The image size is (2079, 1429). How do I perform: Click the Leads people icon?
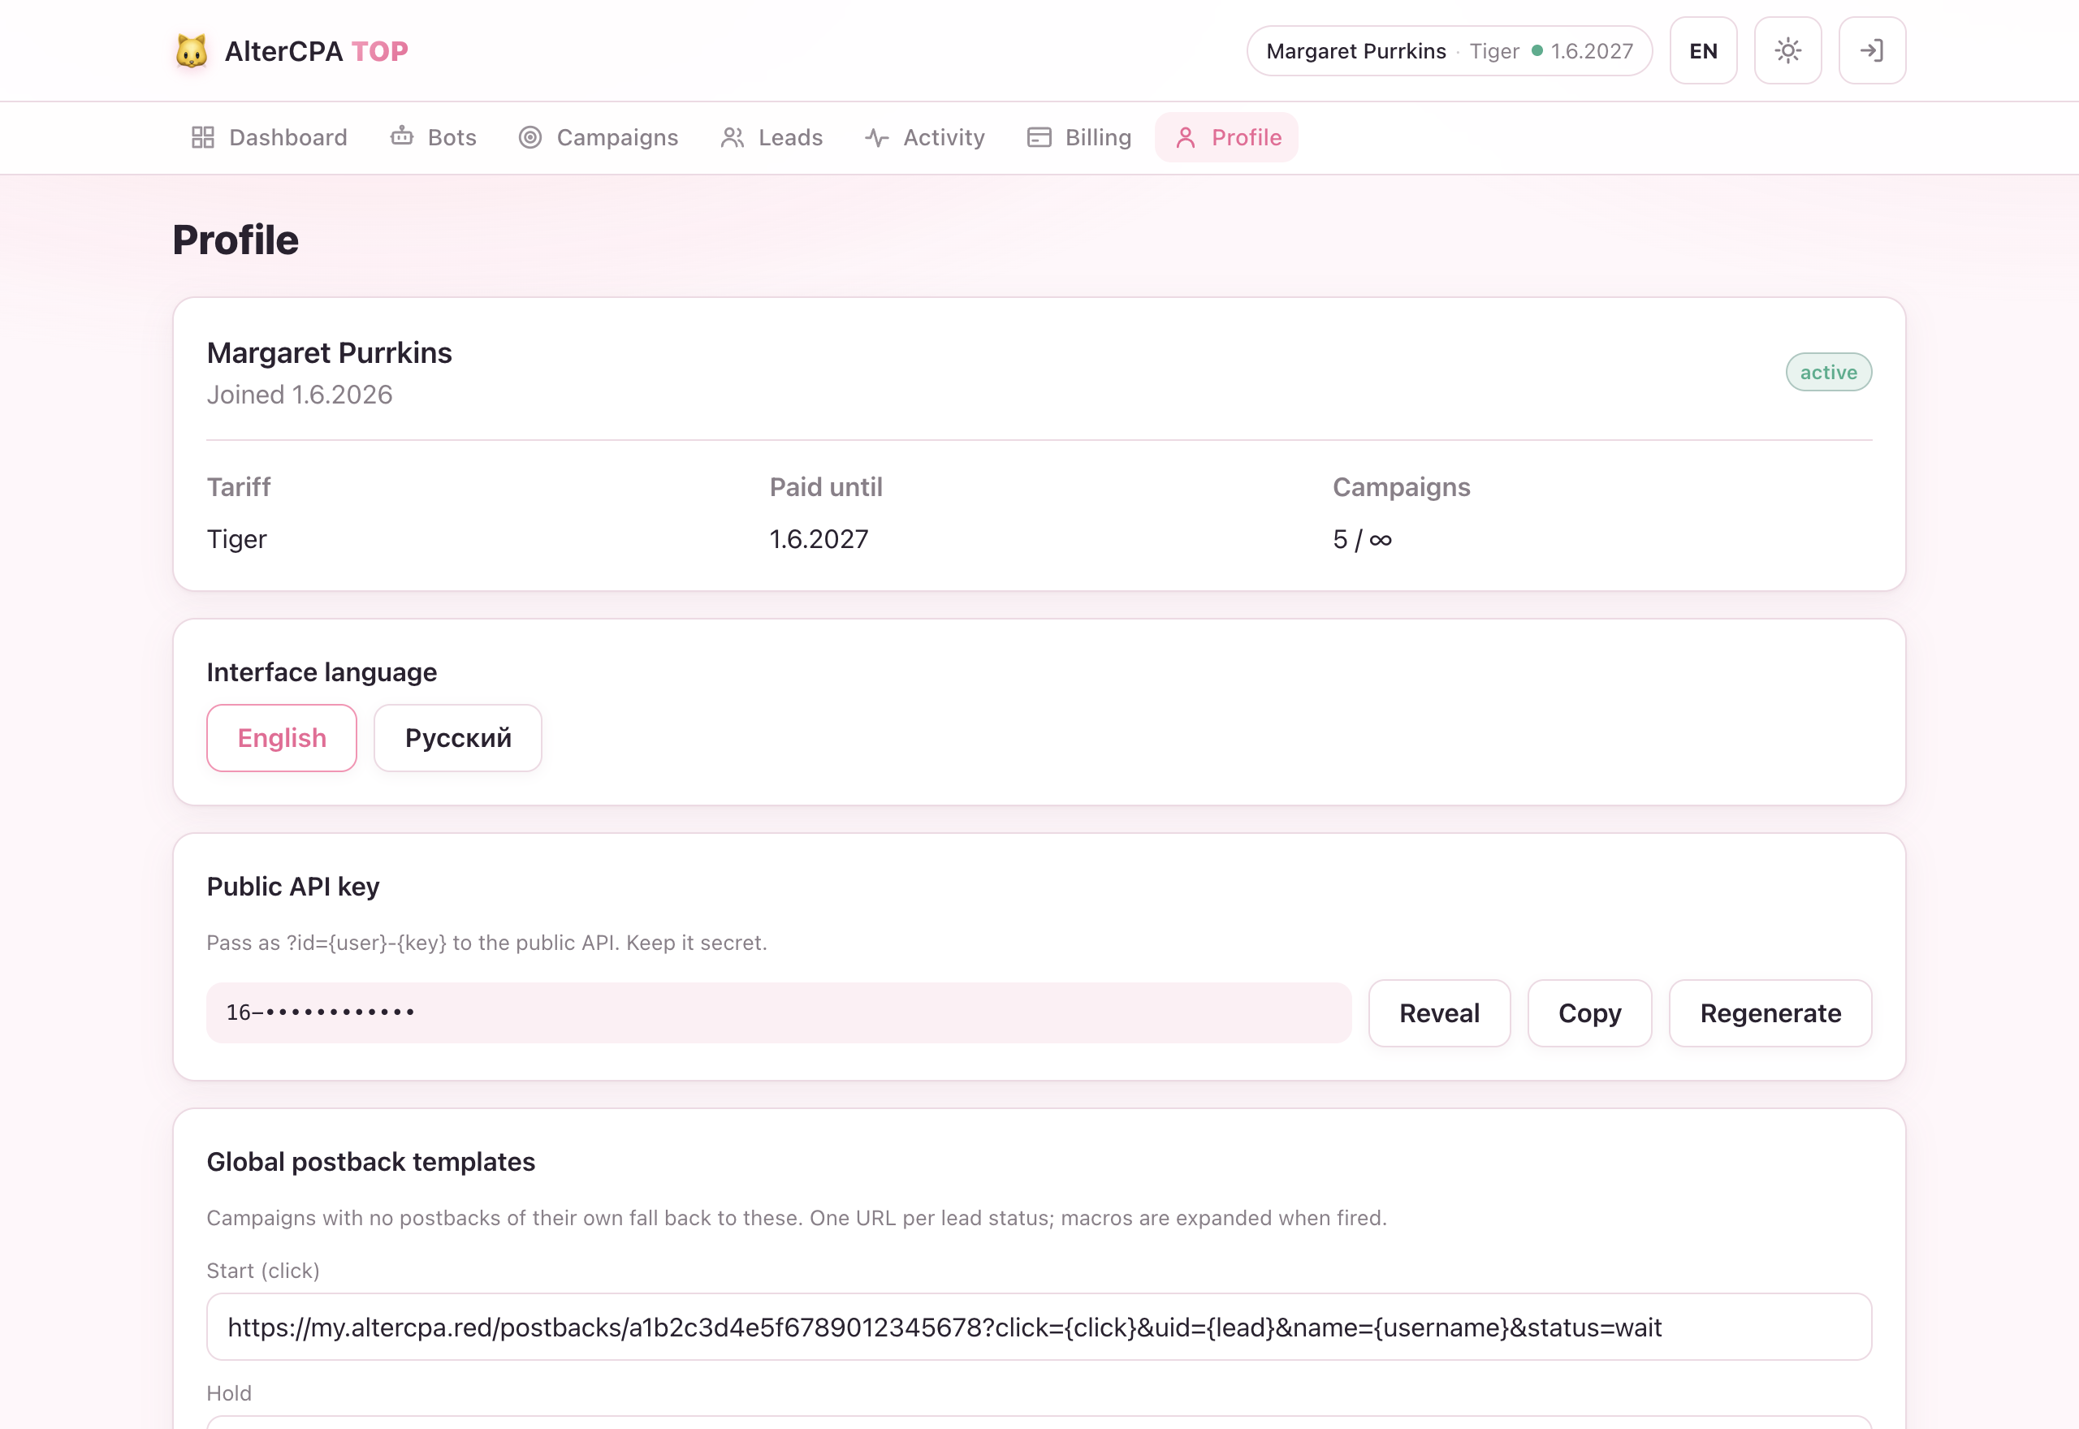[x=733, y=137]
